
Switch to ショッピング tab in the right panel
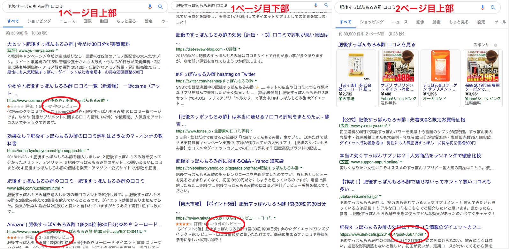(x=372, y=22)
